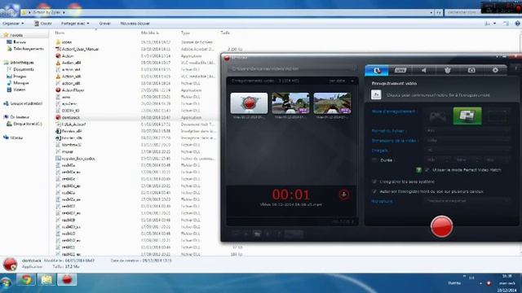Toggle the preview pane icon in Explorer
Screen dimensions: 522x293
pyautogui.click(x=506, y=24)
